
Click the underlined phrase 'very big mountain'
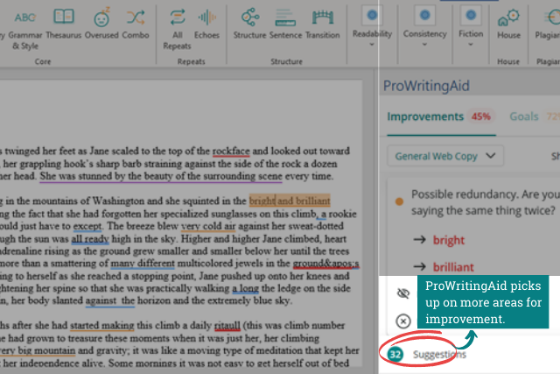(38, 350)
